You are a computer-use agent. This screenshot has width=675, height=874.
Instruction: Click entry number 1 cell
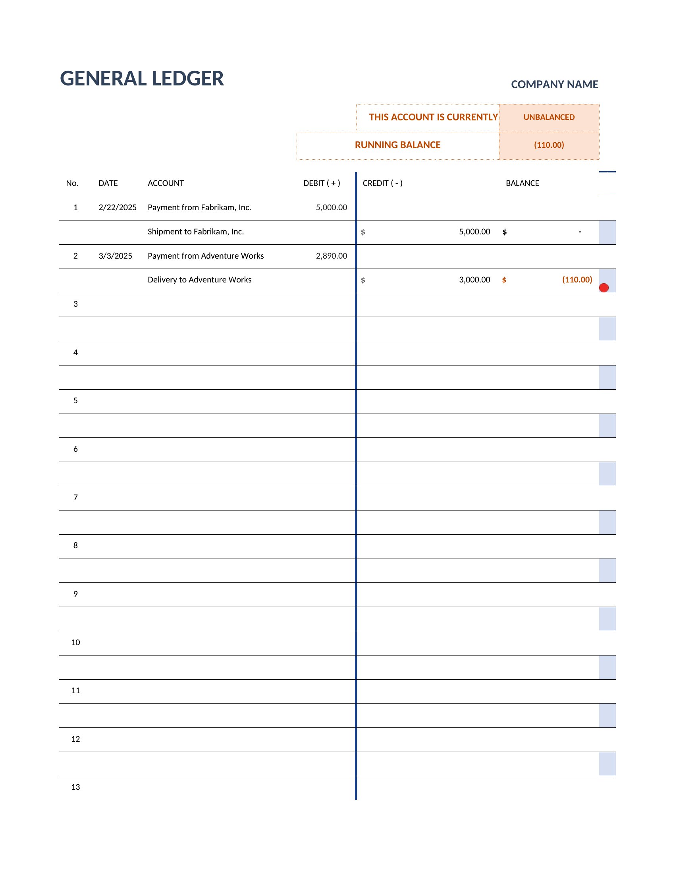coord(75,207)
